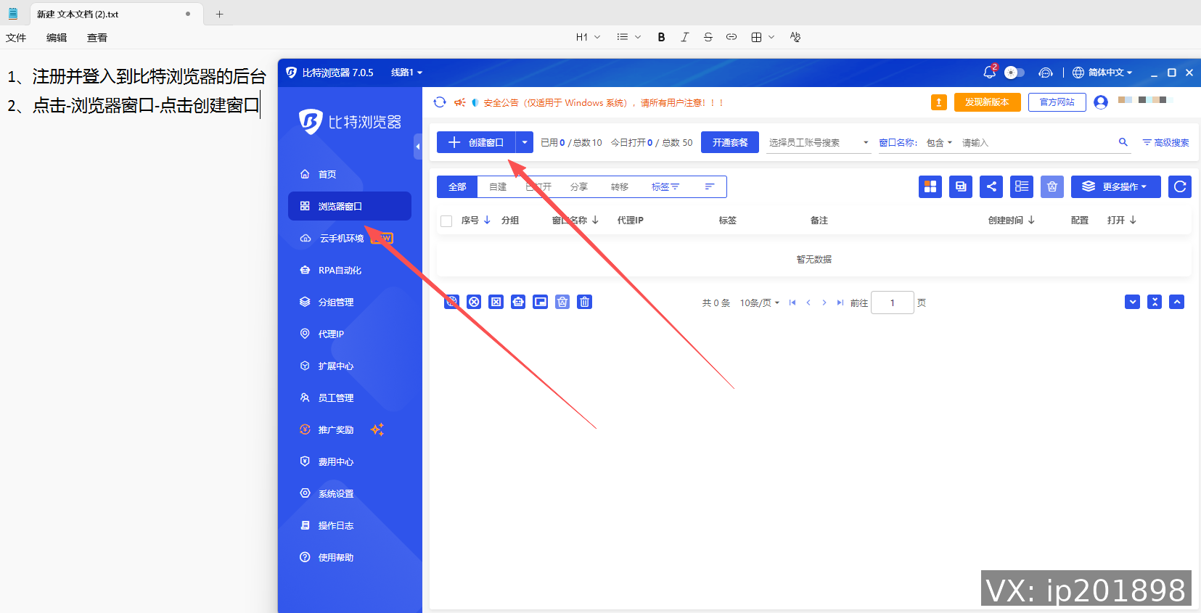Toggle the light/dark theme switch
The image size is (1201, 613).
click(x=1015, y=73)
